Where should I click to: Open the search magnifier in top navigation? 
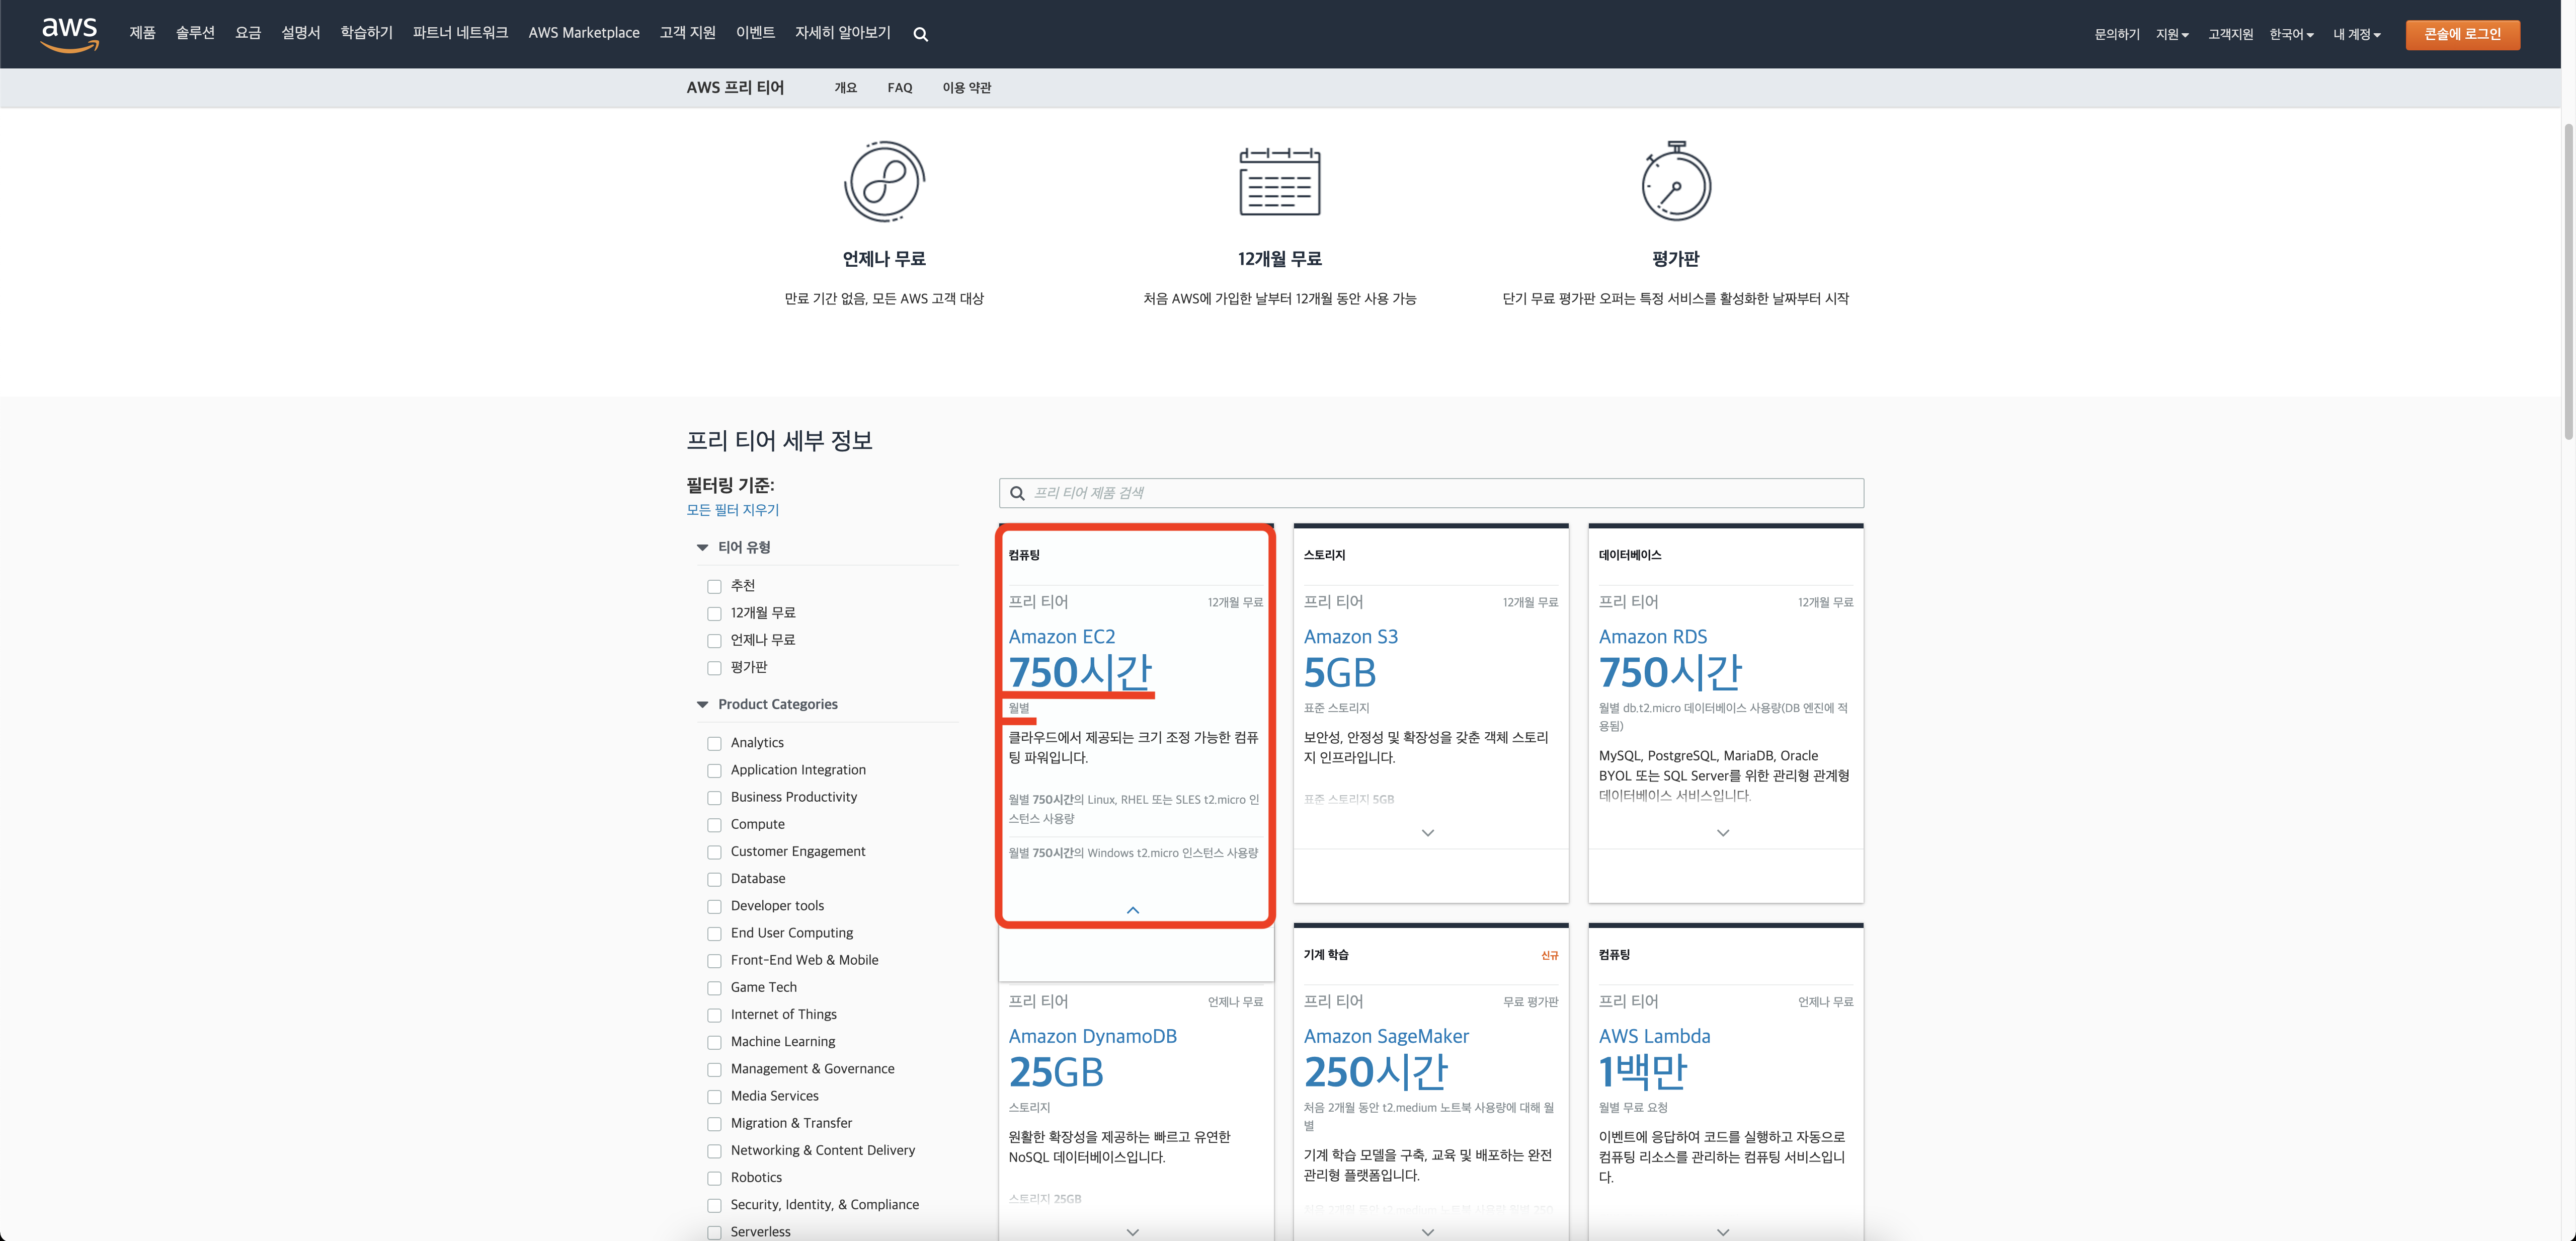click(x=920, y=34)
